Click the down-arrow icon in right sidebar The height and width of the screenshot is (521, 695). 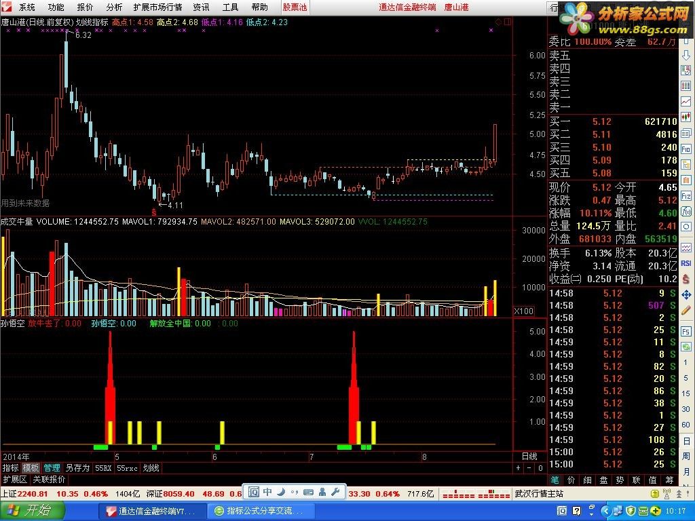(685, 56)
